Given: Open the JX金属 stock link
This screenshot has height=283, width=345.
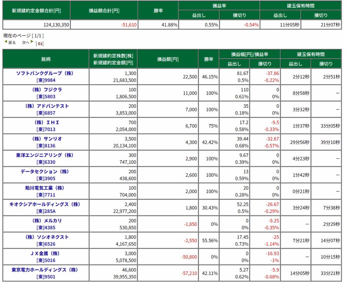Looking at the screenshot, I should point(46,253).
